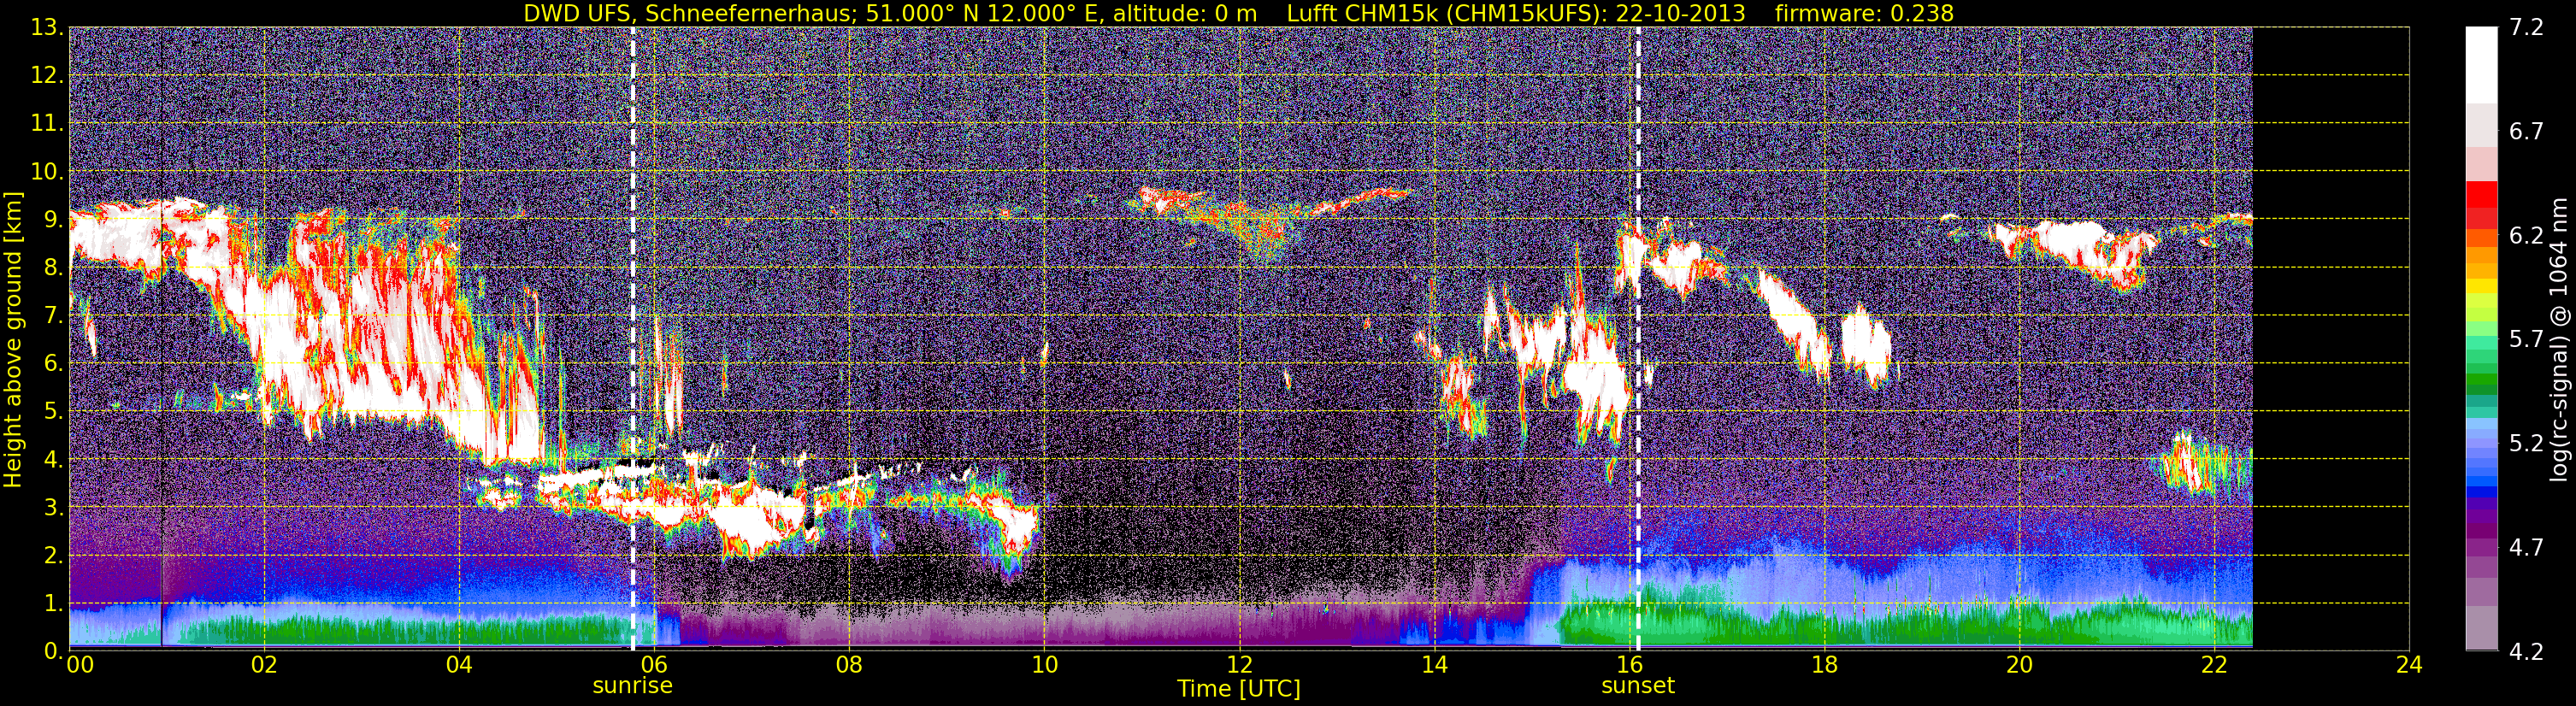Screen dimensions: 2576x706
Task: Click the time axis tick "20"
Action: tap(2019, 666)
